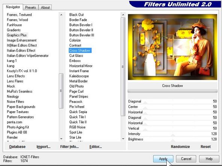Click the Cancel button
222x166 pixels.
point(186,158)
